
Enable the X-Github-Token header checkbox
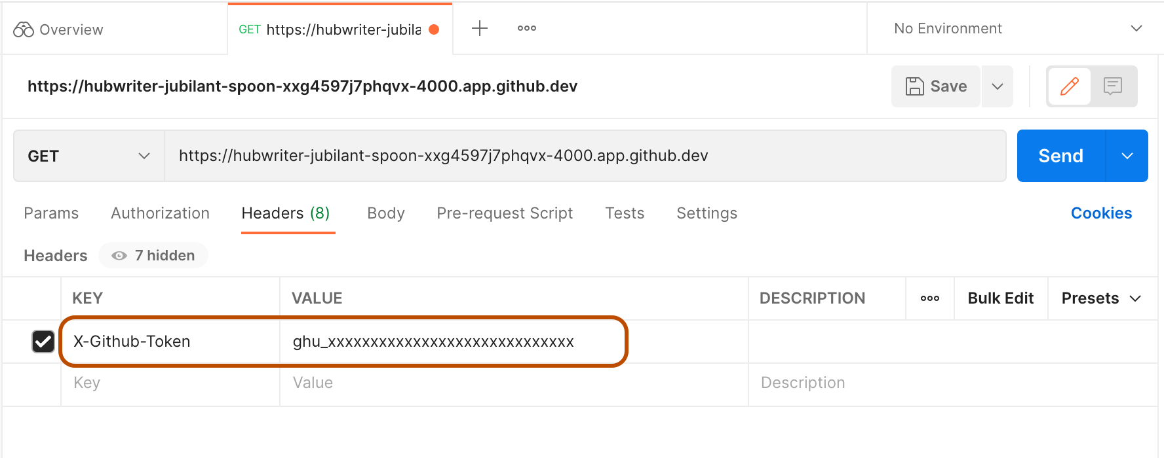pyautogui.click(x=43, y=341)
